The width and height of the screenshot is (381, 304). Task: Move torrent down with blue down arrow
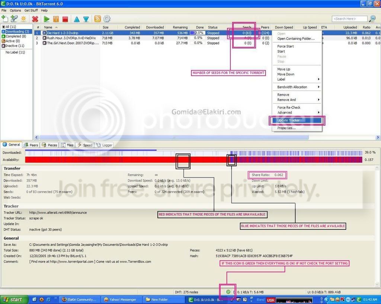click(x=86, y=19)
